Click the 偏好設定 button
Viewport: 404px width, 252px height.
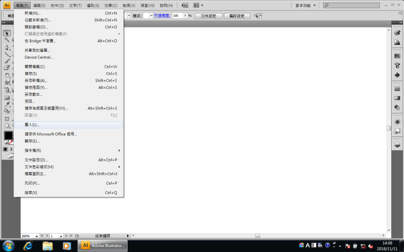[x=237, y=16]
